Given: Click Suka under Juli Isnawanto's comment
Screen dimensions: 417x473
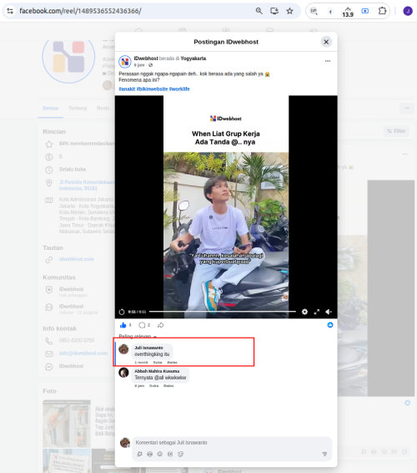Looking at the screenshot, I should click(x=158, y=363).
